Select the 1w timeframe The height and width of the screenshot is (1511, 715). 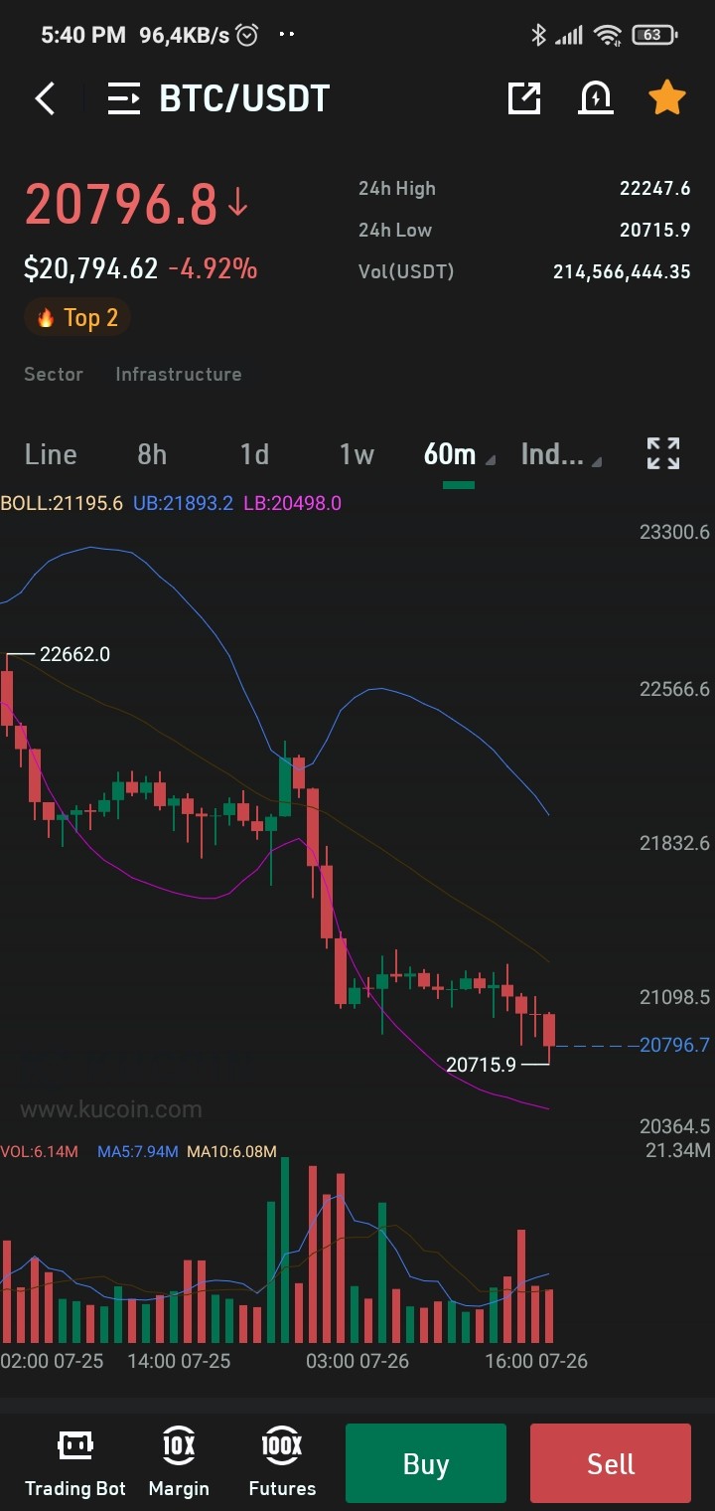pos(357,454)
